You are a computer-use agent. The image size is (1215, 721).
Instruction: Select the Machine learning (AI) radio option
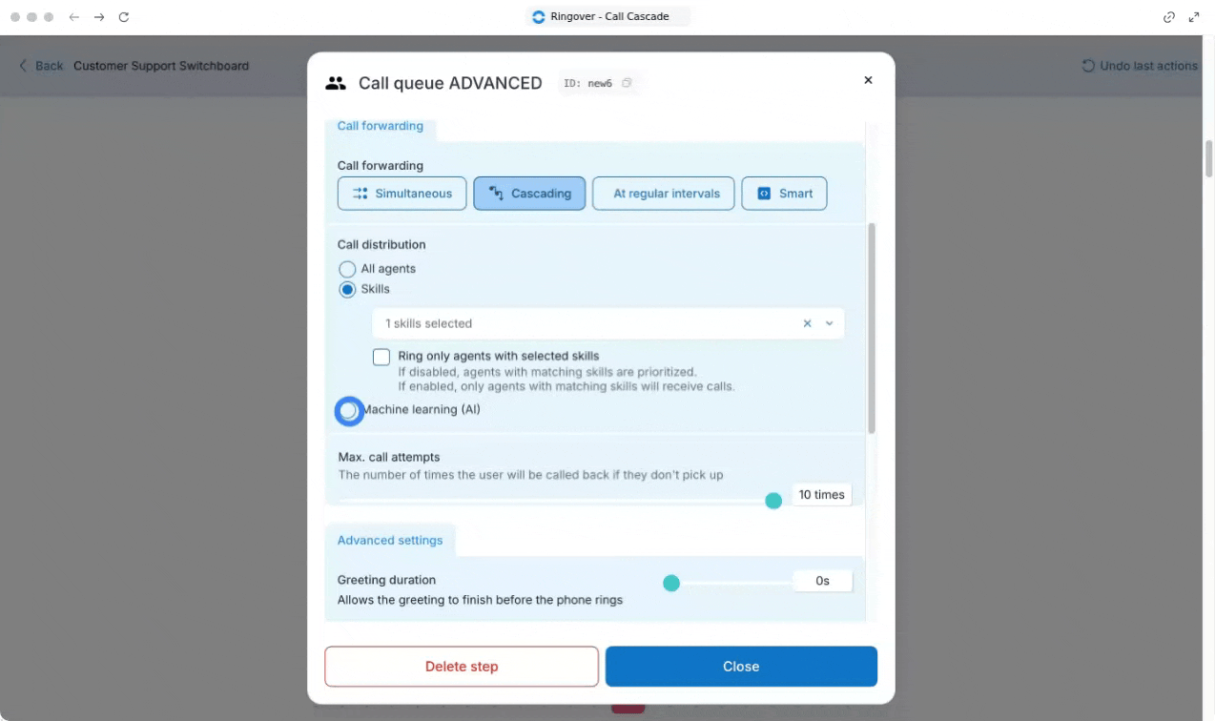point(349,411)
